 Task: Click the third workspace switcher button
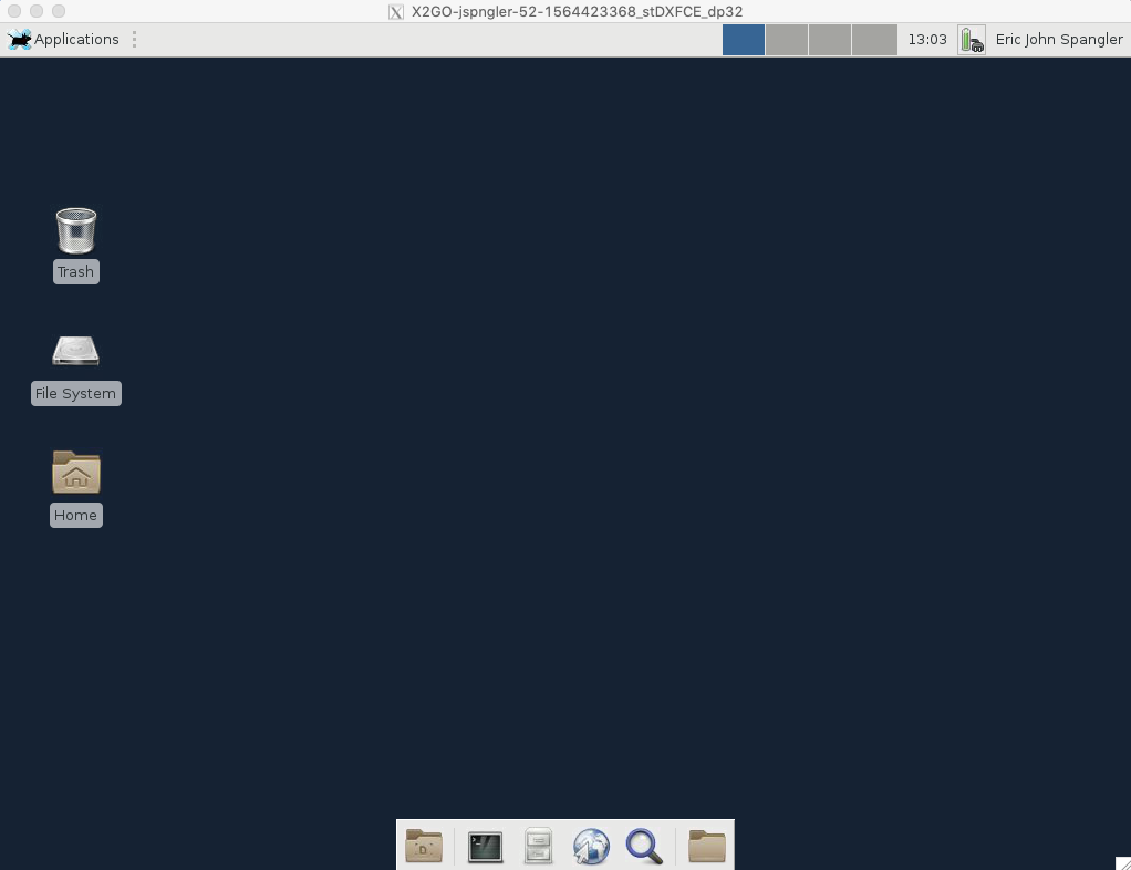(831, 39)
